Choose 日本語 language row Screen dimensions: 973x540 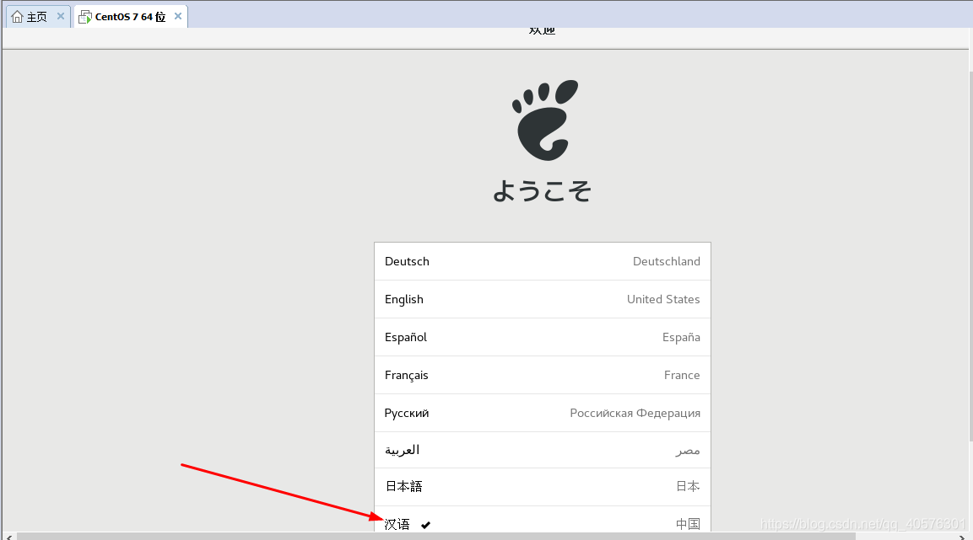pos(543,487)
